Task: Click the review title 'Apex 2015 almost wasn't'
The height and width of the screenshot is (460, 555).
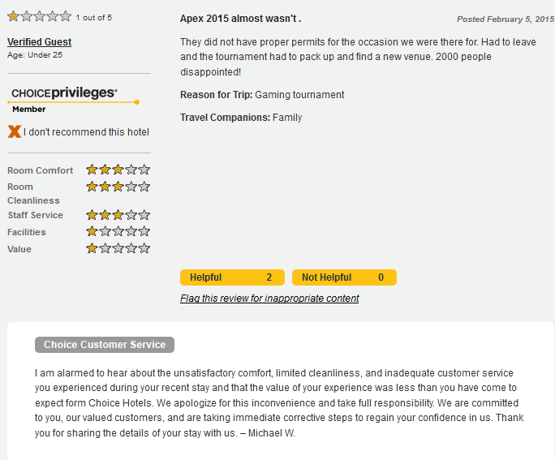Action: (x=240, y=19)
